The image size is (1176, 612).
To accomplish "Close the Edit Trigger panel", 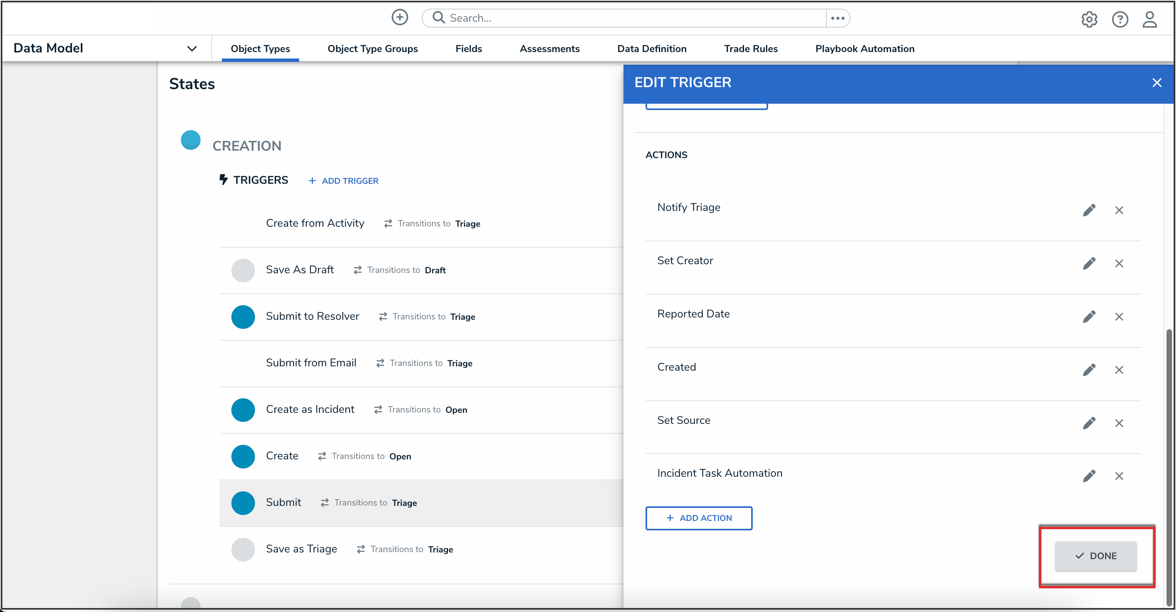I will (1156, 83).
